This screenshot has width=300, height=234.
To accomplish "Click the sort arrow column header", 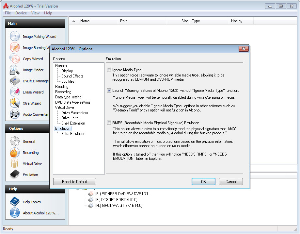I will coord(73,21).
